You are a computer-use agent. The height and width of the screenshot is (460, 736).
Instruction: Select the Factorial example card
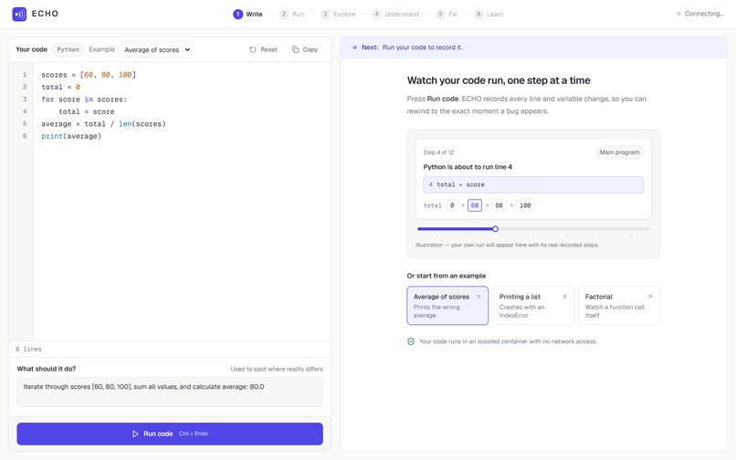click(619, 306)
